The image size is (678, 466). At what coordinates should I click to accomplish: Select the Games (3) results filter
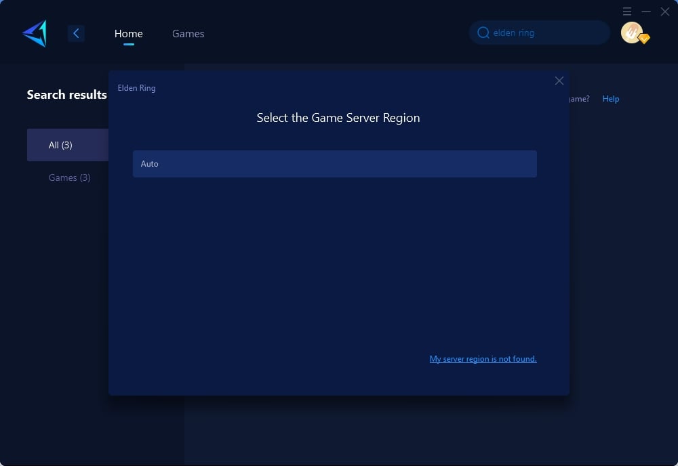(69, 177)
